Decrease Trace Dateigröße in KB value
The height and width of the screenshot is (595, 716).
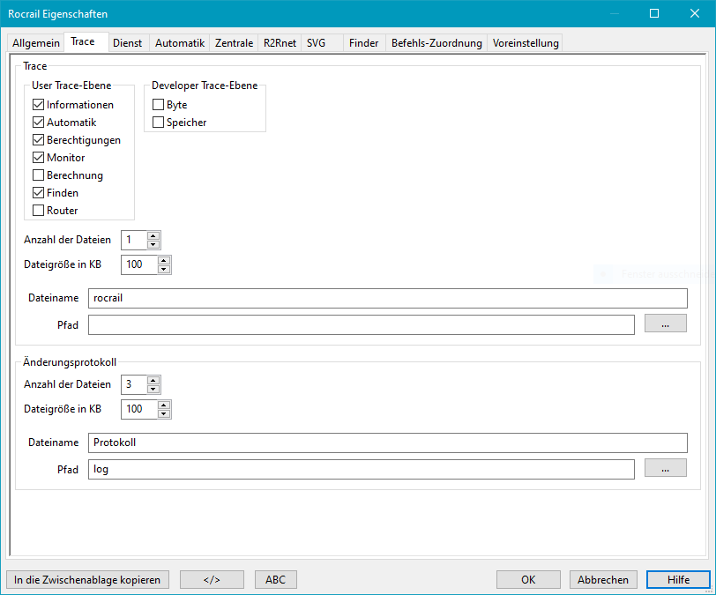[x=164, y=269]
